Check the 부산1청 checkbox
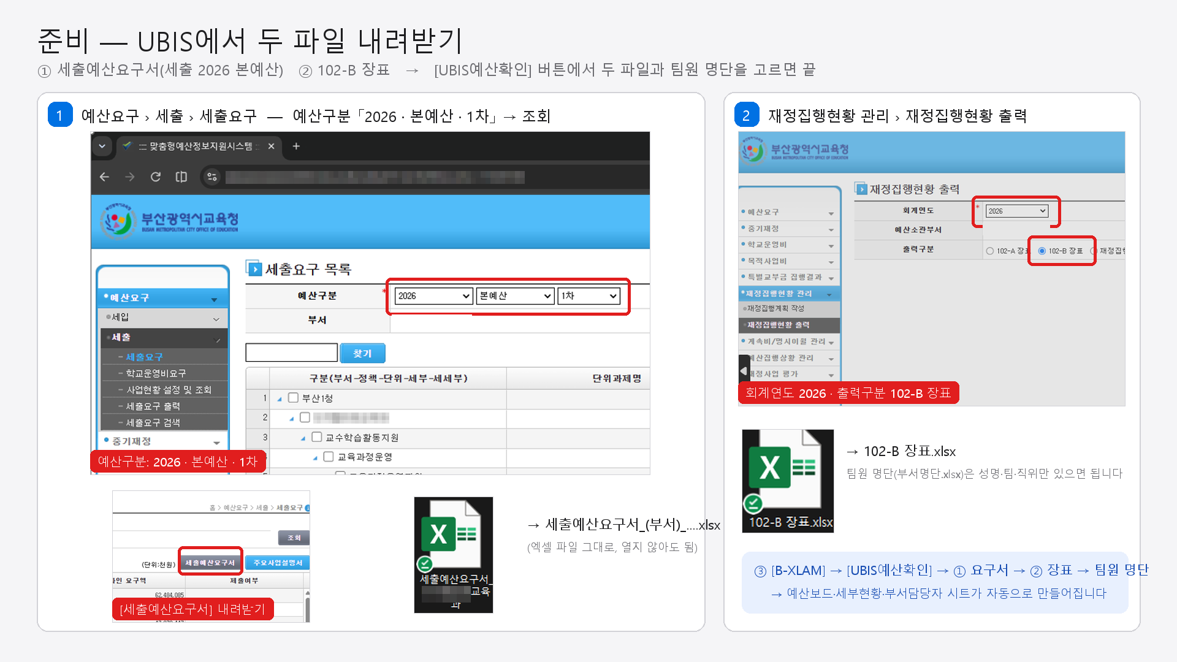Viewport: 1177px width, 662px height. (293, 398)
